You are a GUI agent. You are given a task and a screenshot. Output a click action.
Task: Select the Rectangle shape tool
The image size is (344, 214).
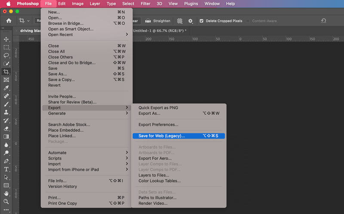6,185
